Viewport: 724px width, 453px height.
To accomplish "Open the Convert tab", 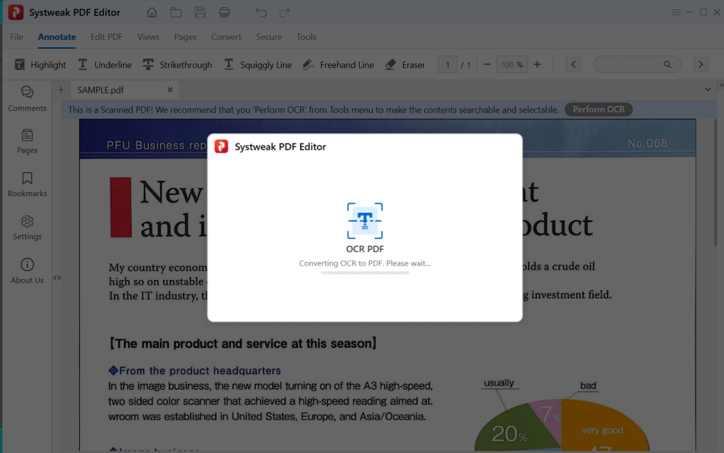I will [226, 37].
